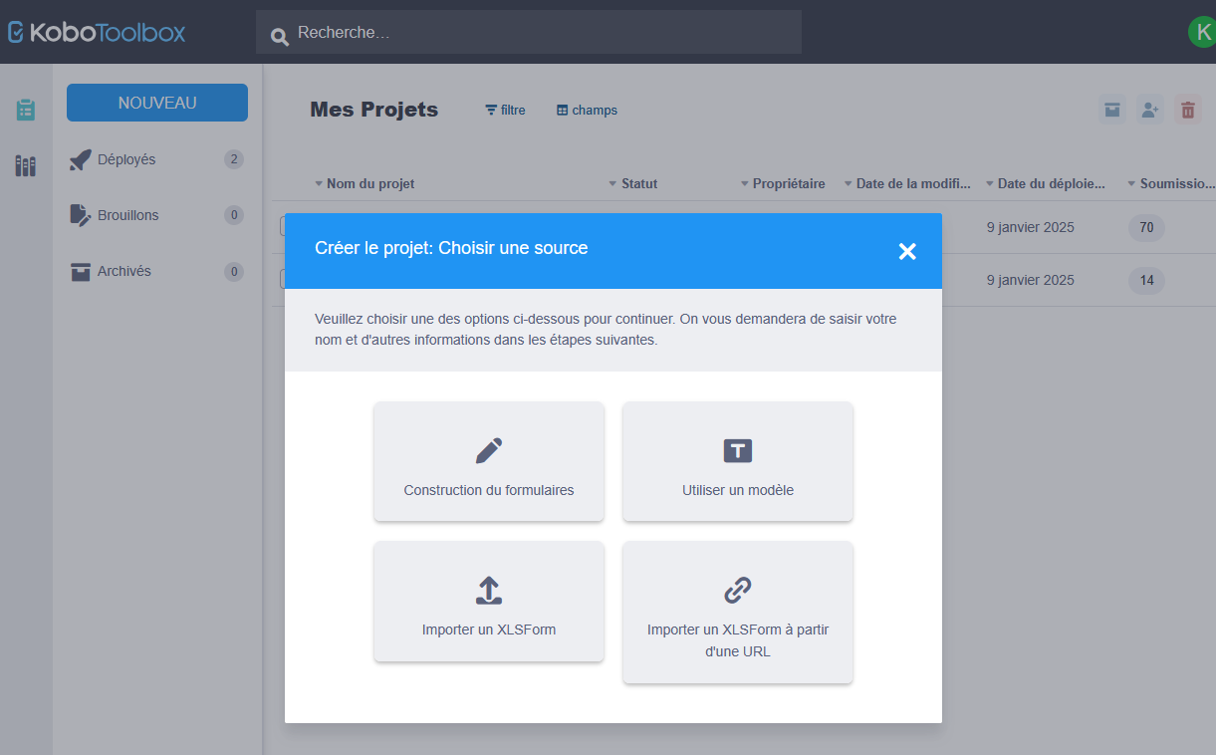Viewport: 1216px width, 755px height.
Task: Open the library books icon in sidebar
Action: click(26, 165)
